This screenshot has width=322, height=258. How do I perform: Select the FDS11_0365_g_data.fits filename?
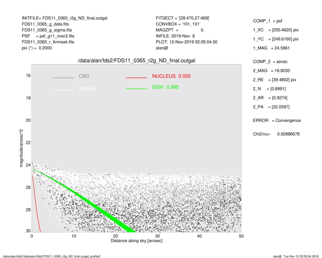coord(45,24)
